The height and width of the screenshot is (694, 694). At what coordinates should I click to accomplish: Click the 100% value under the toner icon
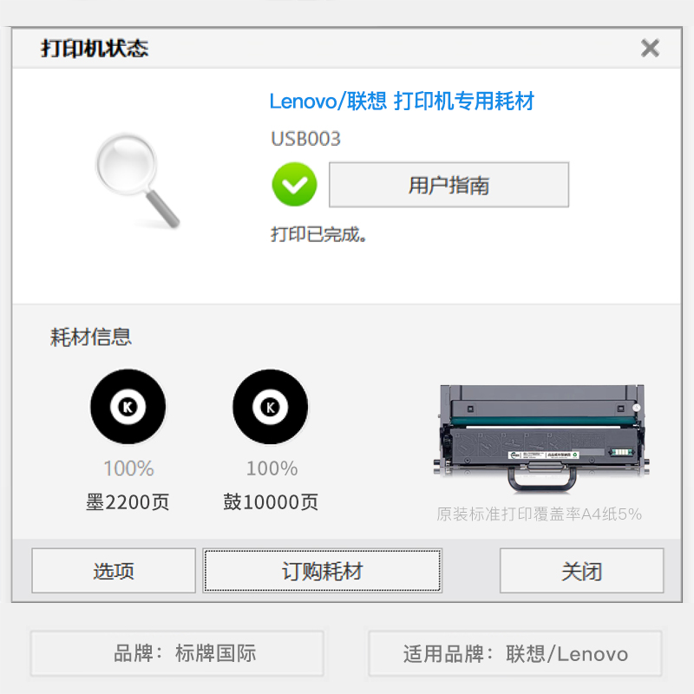(128, 468)
